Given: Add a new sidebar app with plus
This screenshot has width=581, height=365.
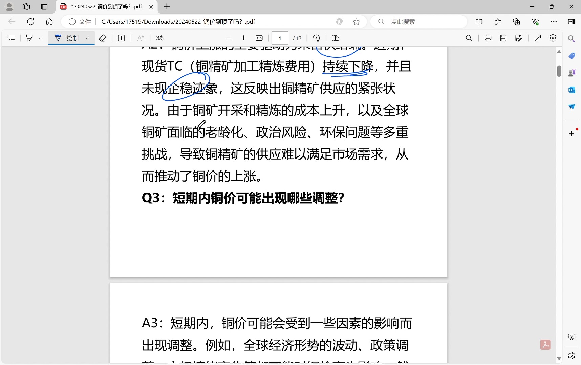Looking at the screenshot, I should click(x=572, y=133).
